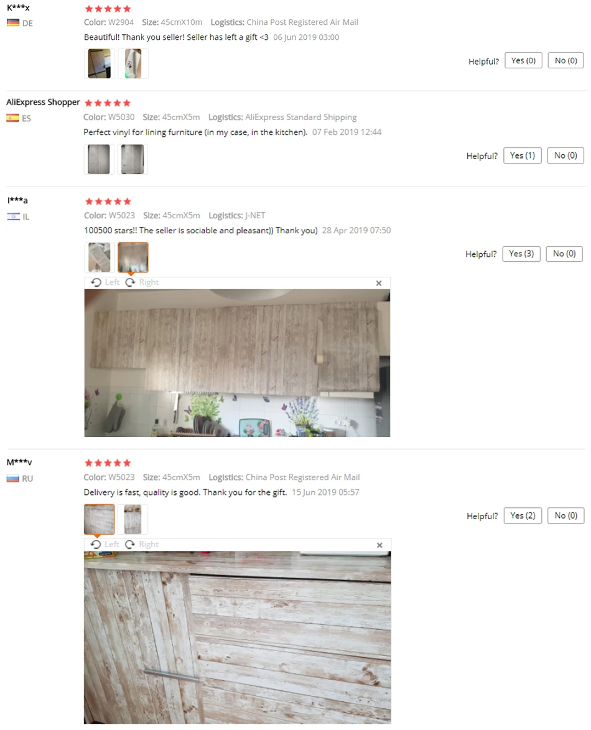This screenshot has height=730, width=591.
Task: Mark K***x's review helpful with Yes (0)
Action: pos(523,60)
